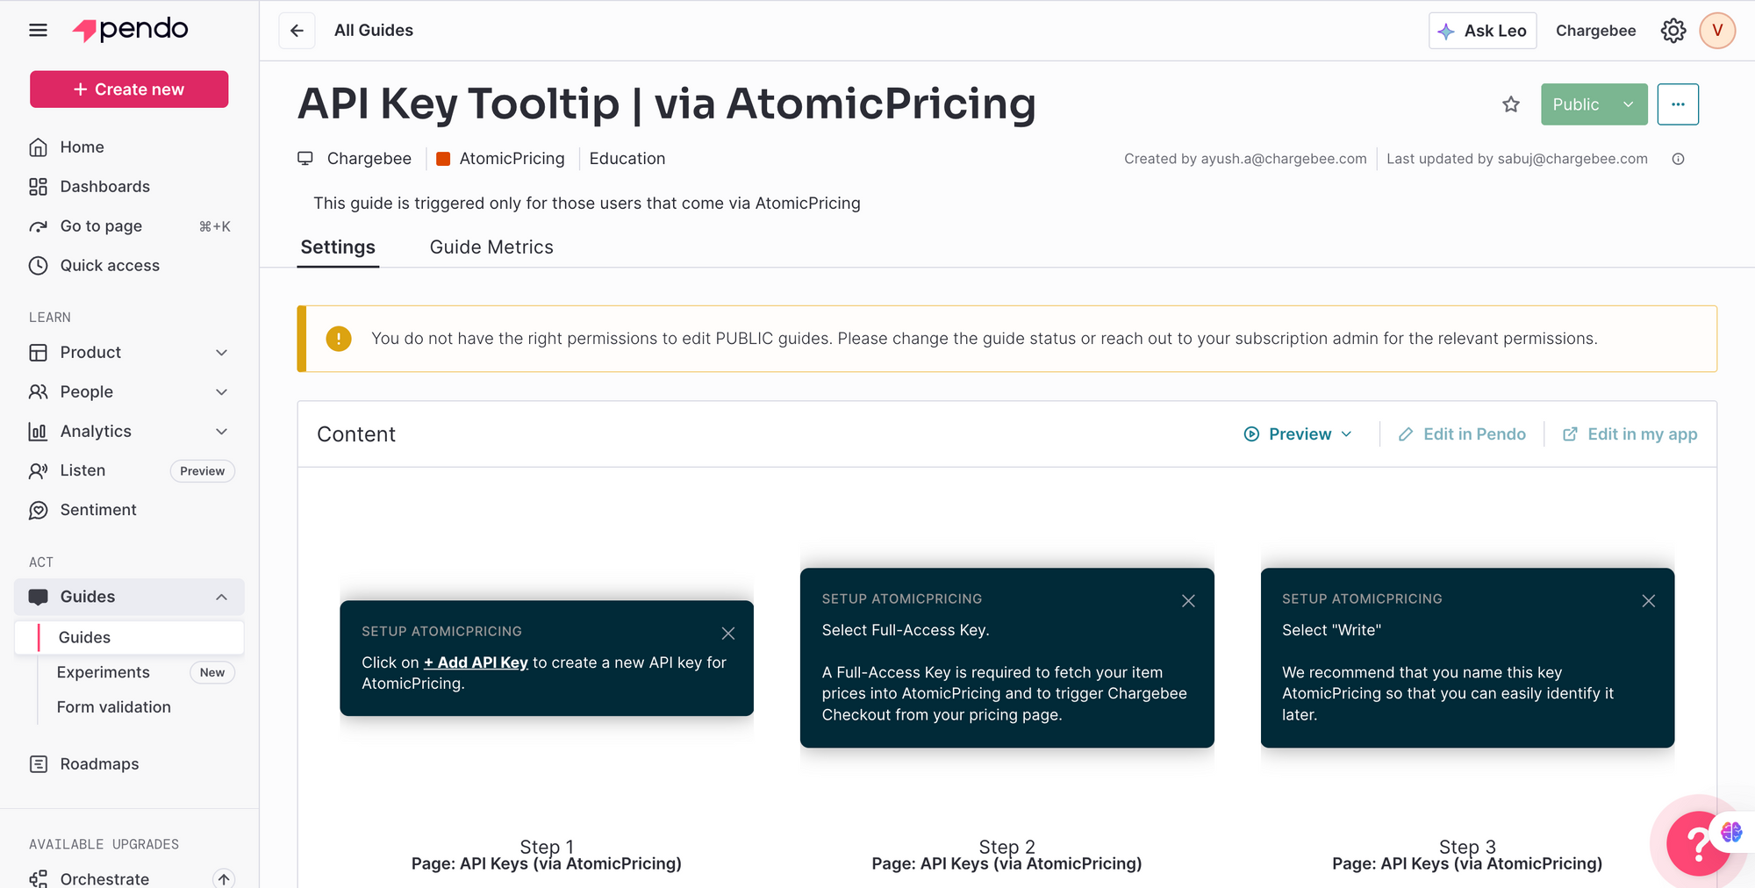Close the Step 1 tooltip preview
The image size is (1755, 888).
coord(727,634)
